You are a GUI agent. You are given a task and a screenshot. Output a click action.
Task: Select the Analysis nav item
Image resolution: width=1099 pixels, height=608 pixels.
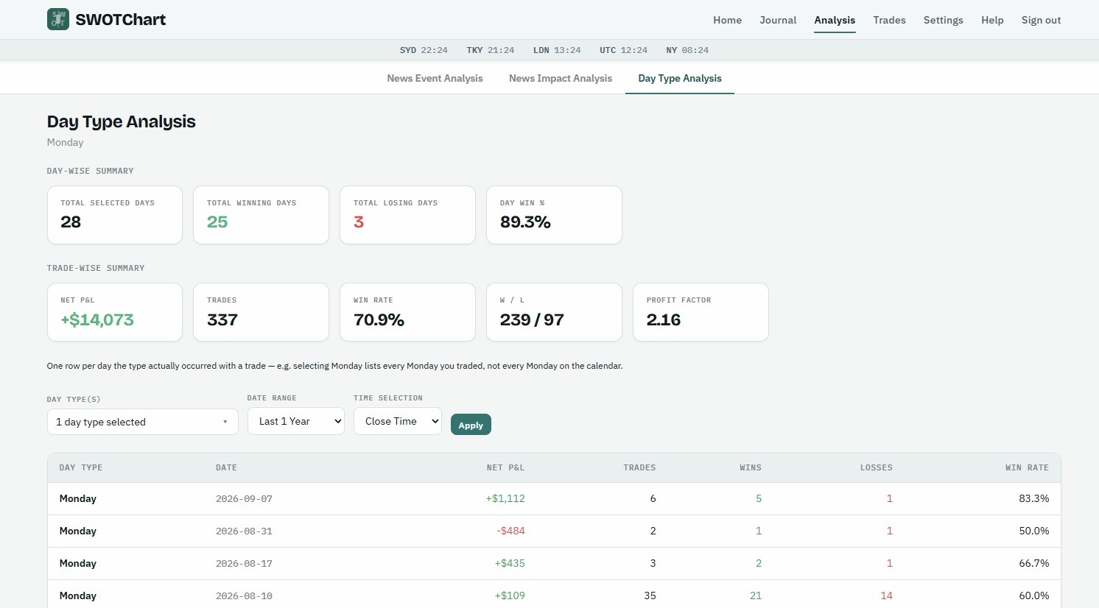click(x=835, y=20)
